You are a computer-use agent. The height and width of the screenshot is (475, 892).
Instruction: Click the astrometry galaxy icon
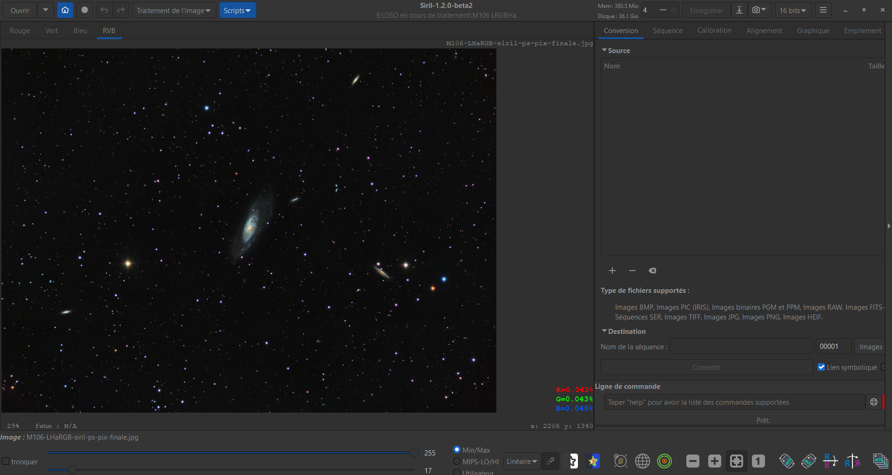[620, 461]
